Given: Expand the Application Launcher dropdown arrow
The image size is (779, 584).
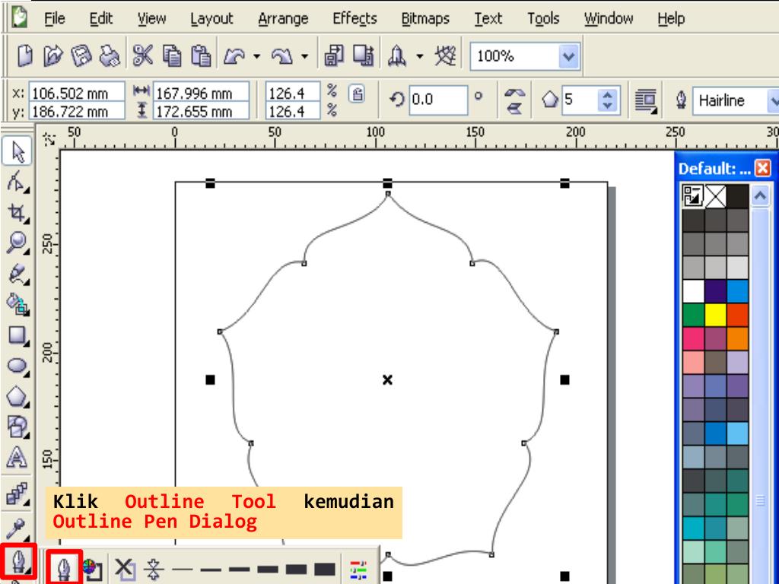Looking at the screenshot, I should coord(420,56).
